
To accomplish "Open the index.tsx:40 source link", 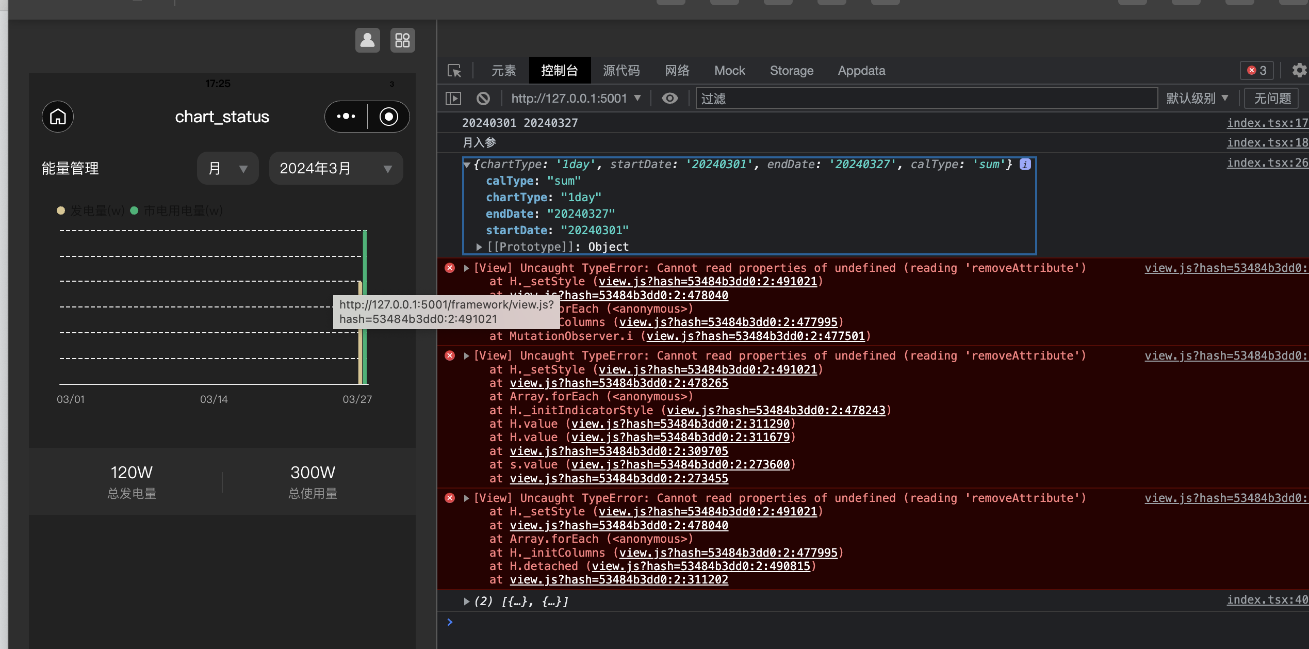I will 1267,599.
